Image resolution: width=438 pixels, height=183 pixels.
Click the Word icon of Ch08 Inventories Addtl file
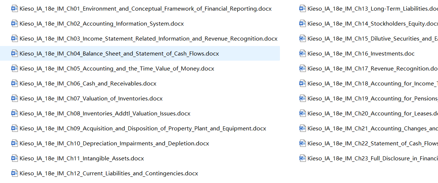pyautogui.click(x=15, y=114)
